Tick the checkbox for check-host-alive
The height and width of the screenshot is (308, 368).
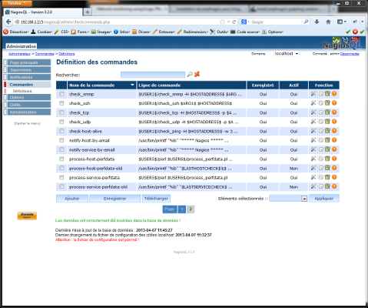click(61, 131)
